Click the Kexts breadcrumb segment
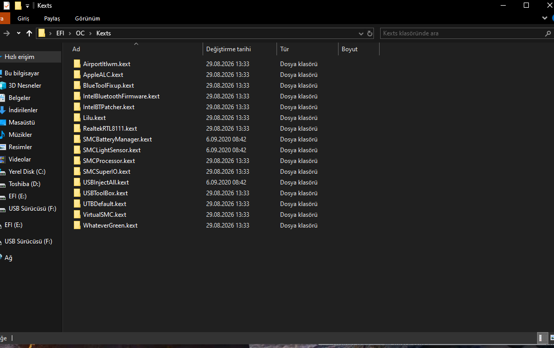554x348 pixels. coord(104,33)
